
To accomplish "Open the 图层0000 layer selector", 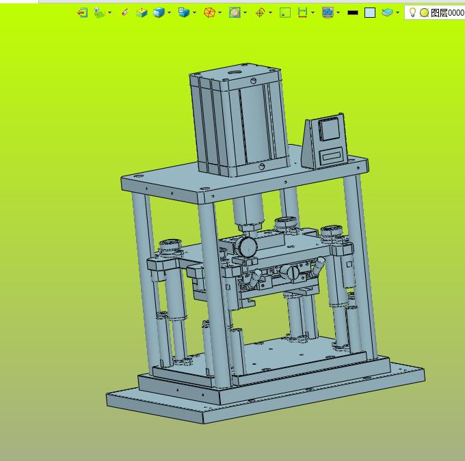I will point(447,13).
